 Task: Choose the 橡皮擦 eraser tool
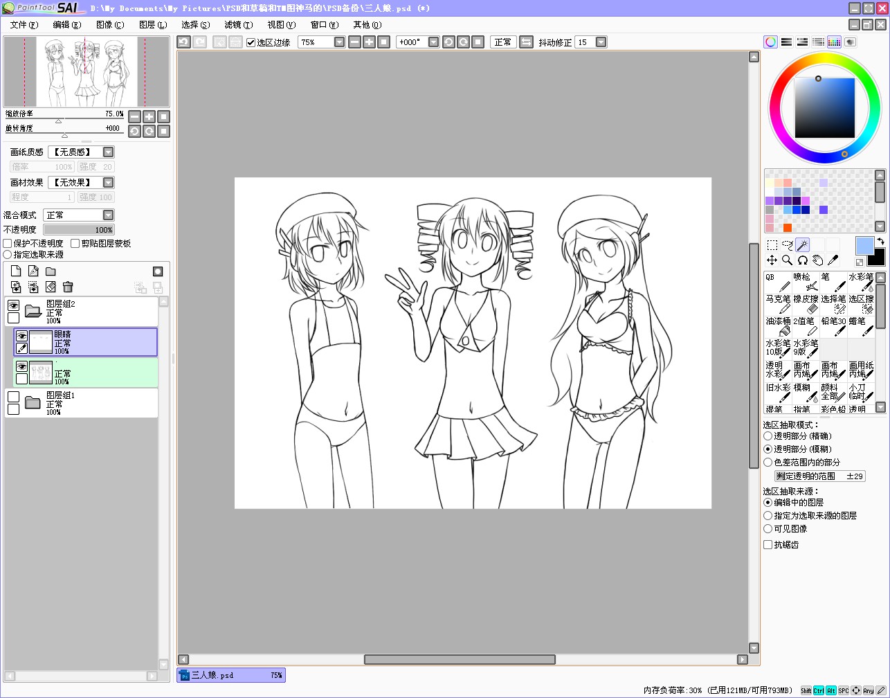tap(806, 304)
